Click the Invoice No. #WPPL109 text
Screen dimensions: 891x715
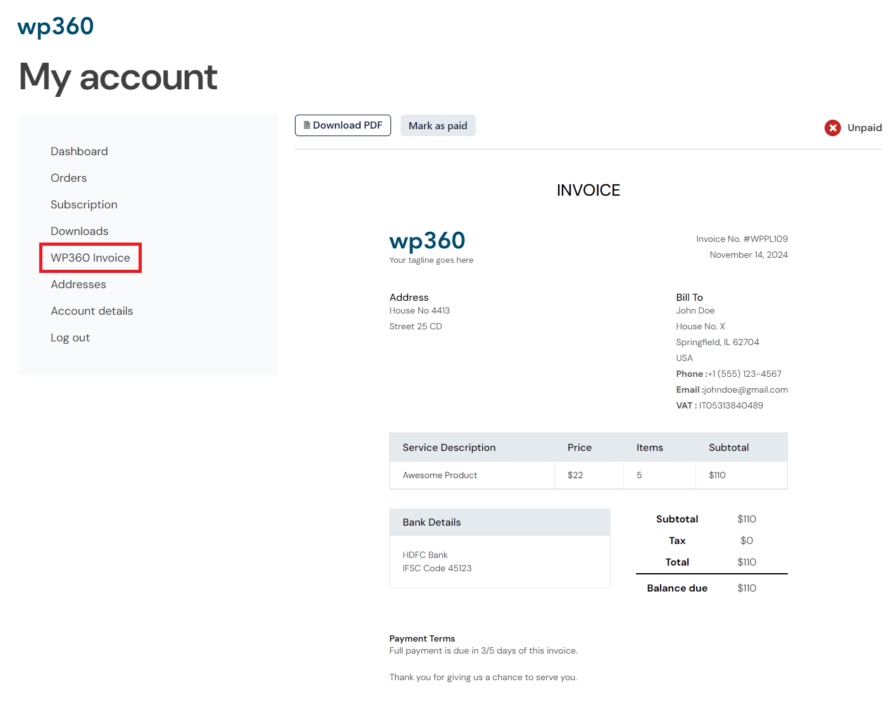(742, 239)
